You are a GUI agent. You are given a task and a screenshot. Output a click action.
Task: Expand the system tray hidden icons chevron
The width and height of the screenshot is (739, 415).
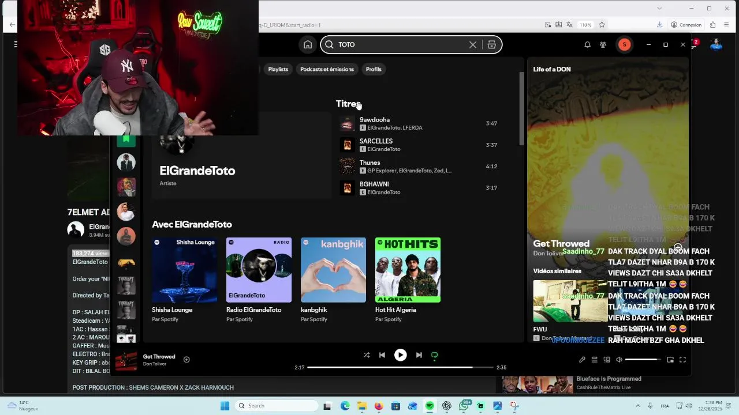[638, 406]
